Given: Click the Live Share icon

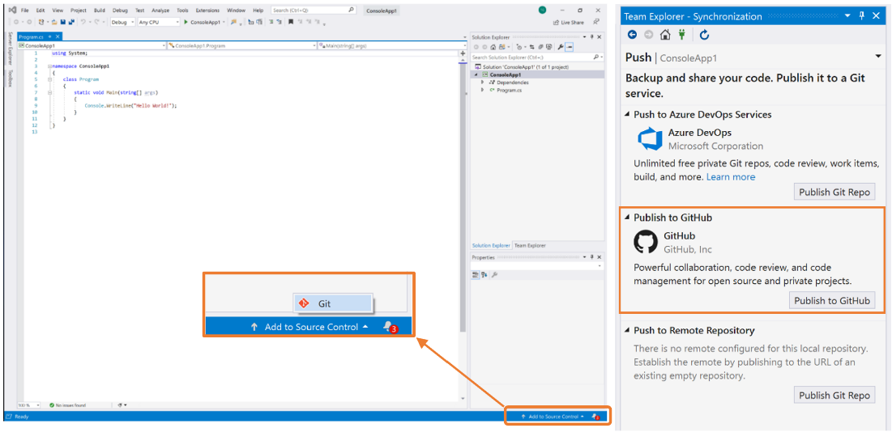Looking at the screenshot, I should 557,23.
